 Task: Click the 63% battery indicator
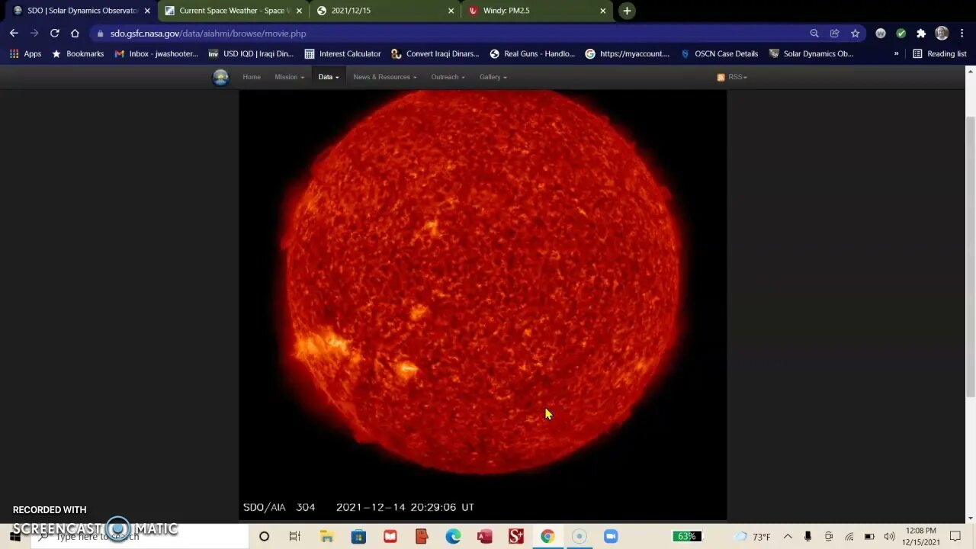pos(686,537)
